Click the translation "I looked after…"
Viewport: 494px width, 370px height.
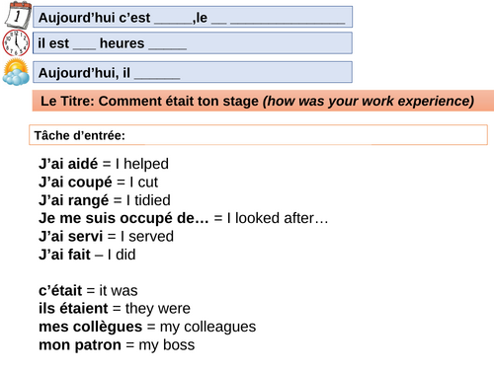[x=278, y=218]
